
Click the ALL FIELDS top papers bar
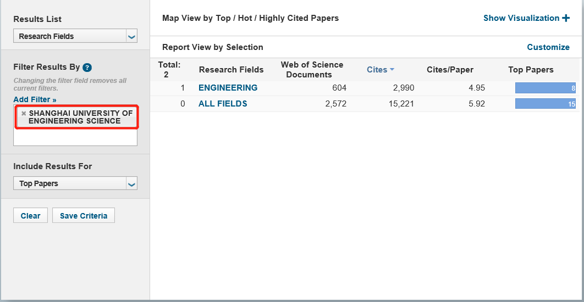pyautogui.click(x=545, y=104)
